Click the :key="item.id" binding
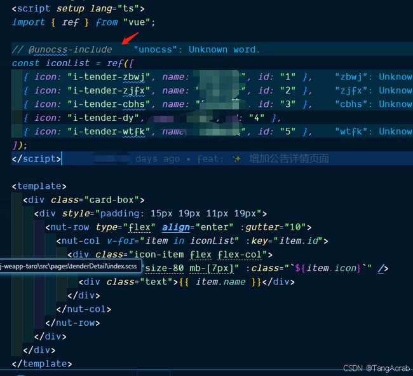 click(285, 240)
